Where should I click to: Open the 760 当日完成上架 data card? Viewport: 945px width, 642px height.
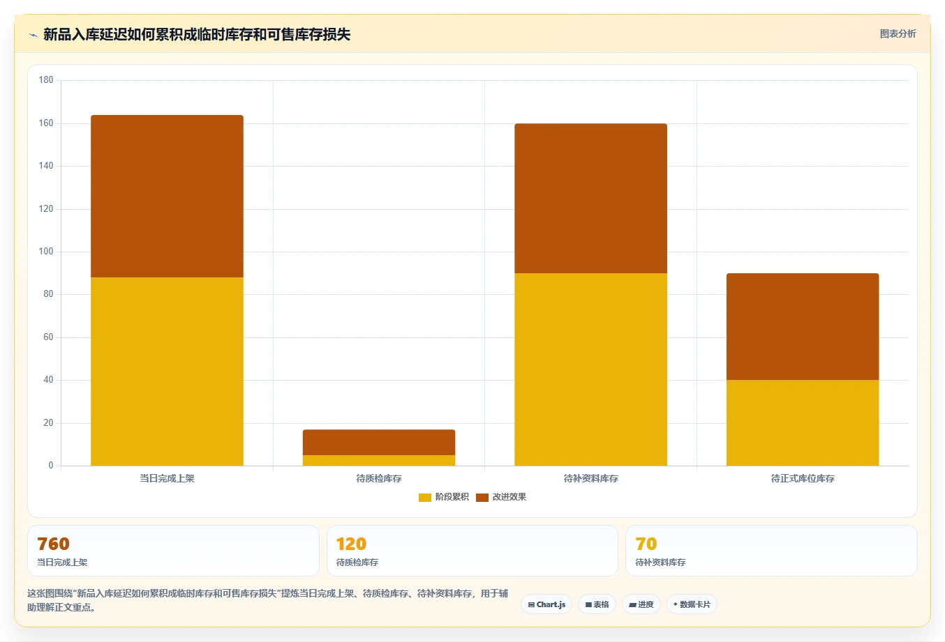point(173,551)
